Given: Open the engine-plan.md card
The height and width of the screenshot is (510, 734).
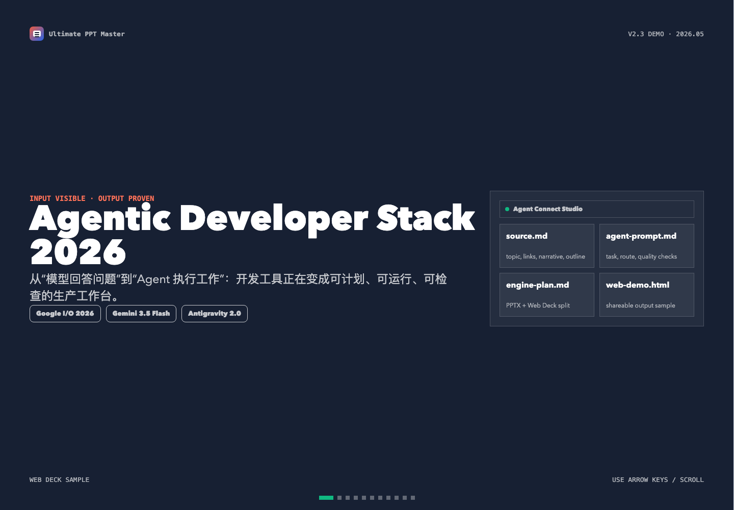Looking at the screenshot, I should (547, 295).
